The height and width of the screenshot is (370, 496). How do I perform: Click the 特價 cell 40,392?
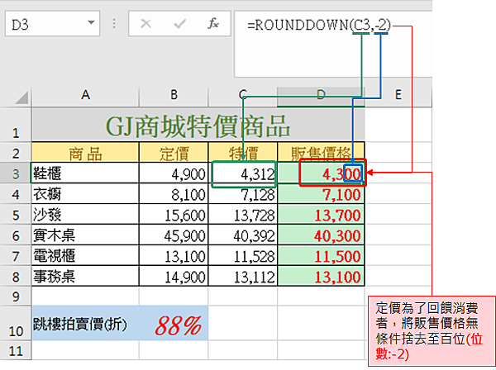point(242,235)
